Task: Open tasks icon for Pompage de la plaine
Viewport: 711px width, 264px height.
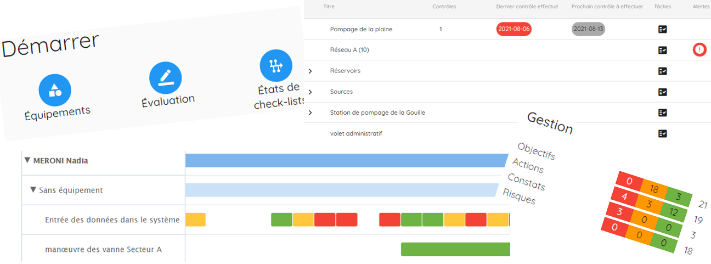Action: pyautogui.click(x=662, y=29)
